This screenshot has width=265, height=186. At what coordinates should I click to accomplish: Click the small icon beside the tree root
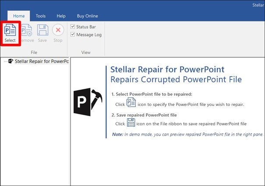pyautogui.click(x=11, y=61)
